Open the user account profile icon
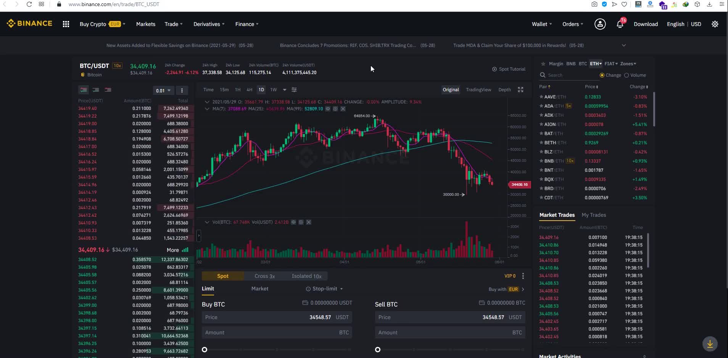This screenshot has width=728, height=358. point(600,24)
